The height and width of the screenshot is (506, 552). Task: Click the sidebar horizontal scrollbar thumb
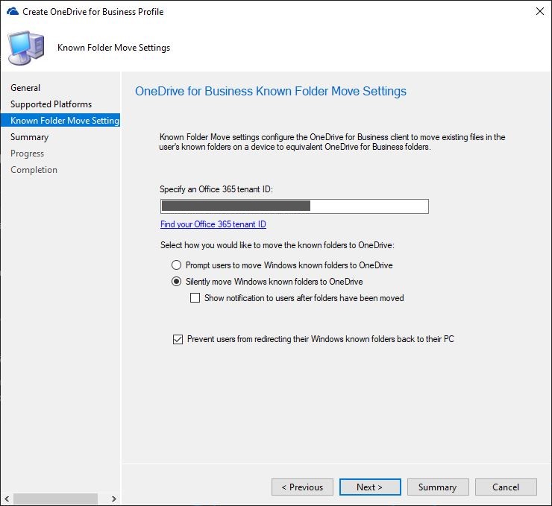[55, 499]
